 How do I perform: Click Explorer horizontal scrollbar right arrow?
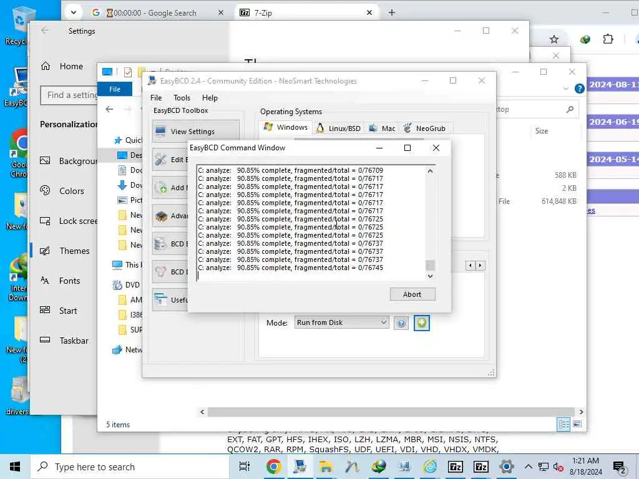point(581,412)
